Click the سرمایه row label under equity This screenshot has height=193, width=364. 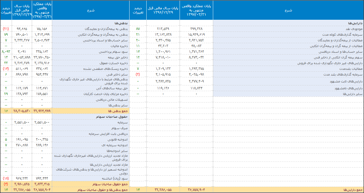122,123
